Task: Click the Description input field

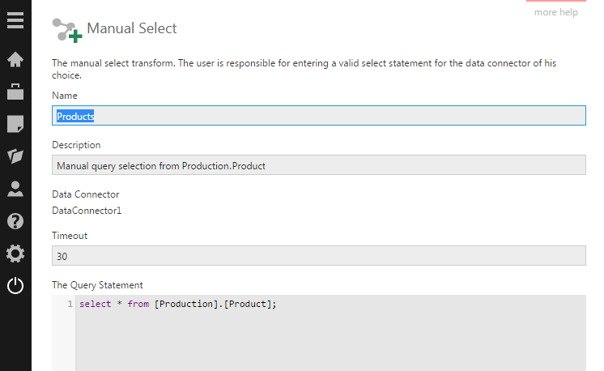Action: (x=319, y=165)
